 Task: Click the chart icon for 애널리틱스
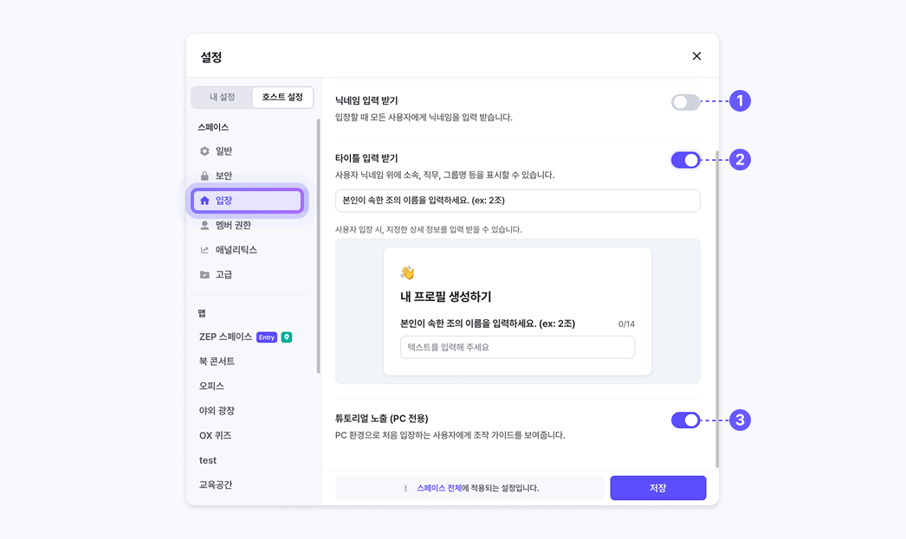pyautogui.click(x=204, y=250)
